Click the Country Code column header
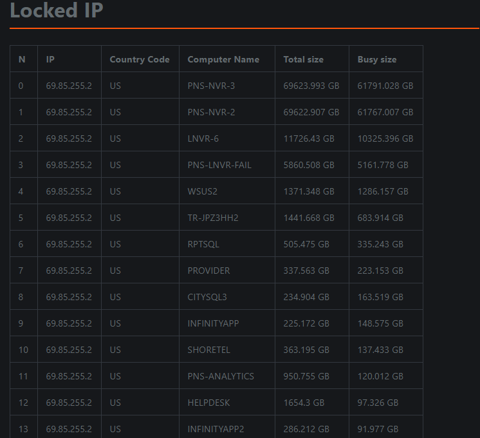 (x=140, y=59)
